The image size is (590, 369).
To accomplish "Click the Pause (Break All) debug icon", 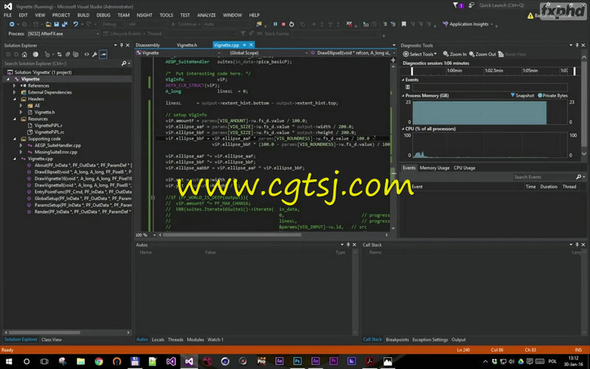I will pyautogui.click(x=275, y=24).
